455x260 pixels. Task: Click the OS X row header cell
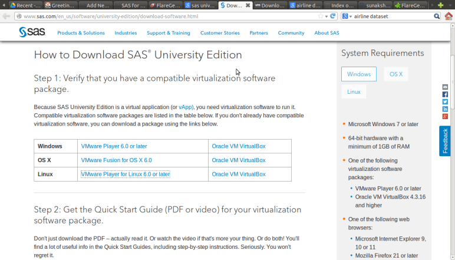[56, 160]
